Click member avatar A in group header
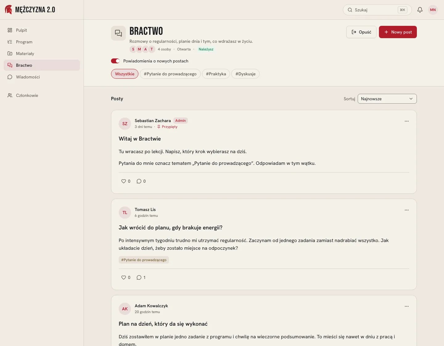The height and width of the screenshot is (346, 444). [146, 49]
